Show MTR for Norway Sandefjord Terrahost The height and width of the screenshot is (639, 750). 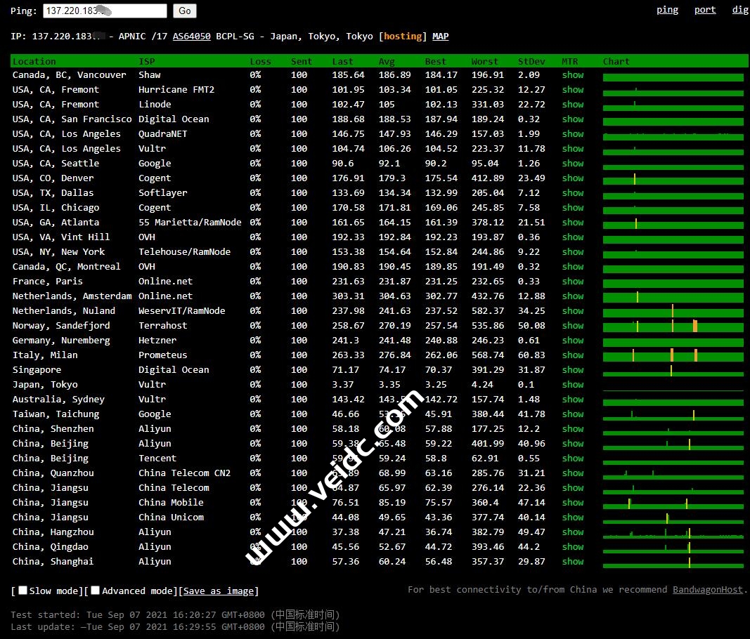(573, 326)
